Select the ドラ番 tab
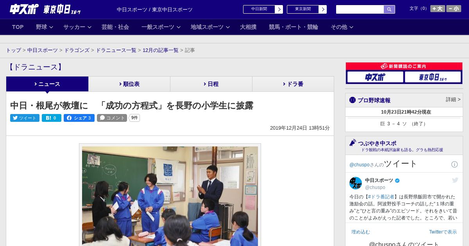 point(293,84)
